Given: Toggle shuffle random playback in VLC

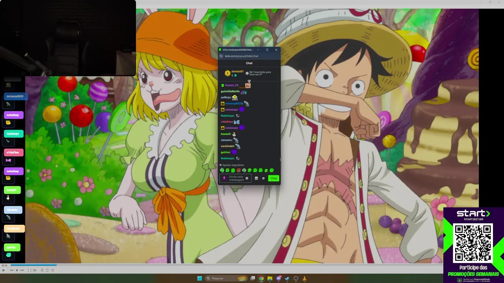Looking at the screenshot, I should pos(52,270).
